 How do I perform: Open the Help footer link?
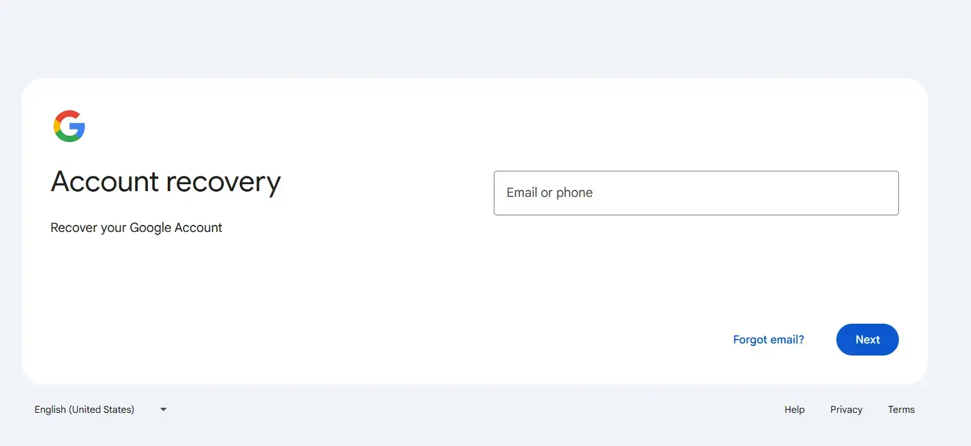pyautogui.click(x=794, y=410)
